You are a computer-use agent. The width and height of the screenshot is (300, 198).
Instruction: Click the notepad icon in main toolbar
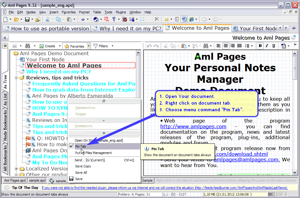click(177, 19)
